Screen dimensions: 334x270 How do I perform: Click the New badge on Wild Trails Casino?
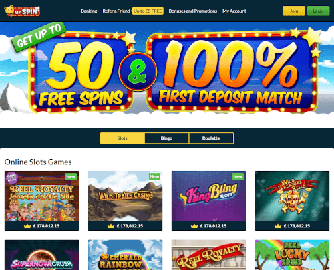tap(154, 176)
